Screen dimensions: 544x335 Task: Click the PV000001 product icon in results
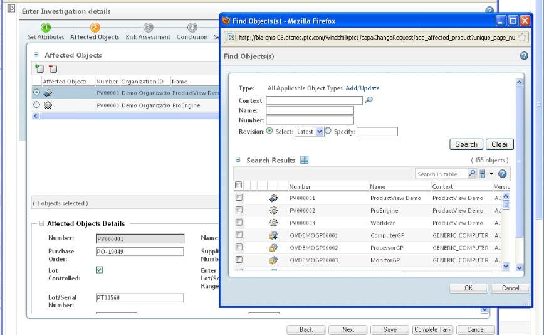273,198
